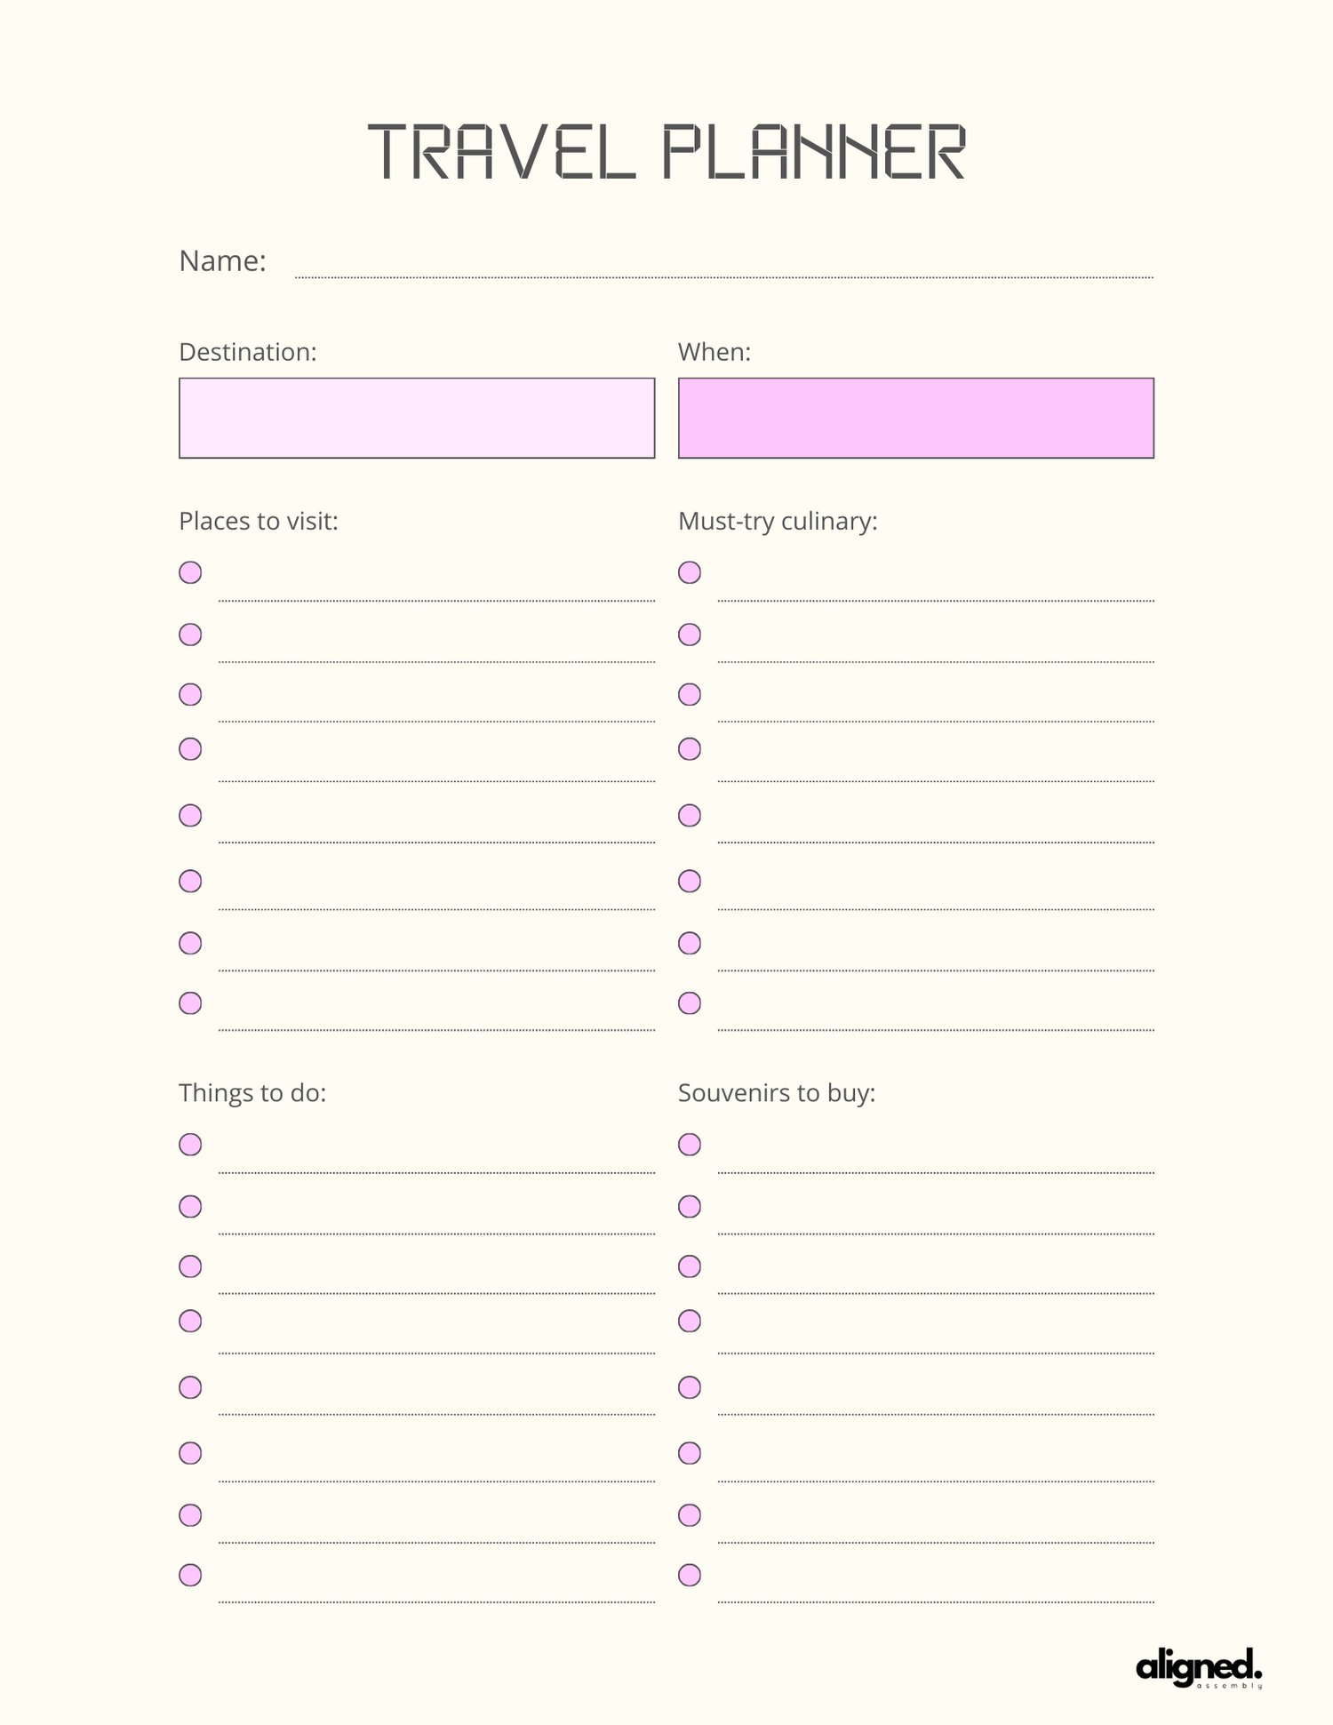The image size is (1333, 1725).
Task: Select the first Souvenirs to buy circle
Action: [690, 1145]
